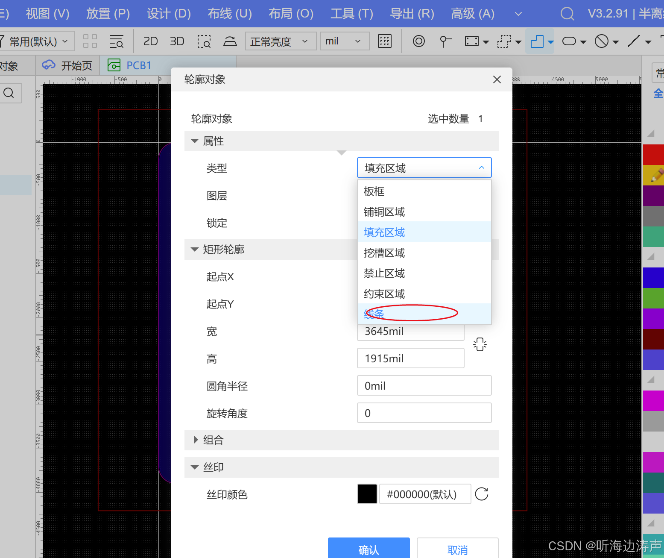This screenshot has width=664, height=558.
Task: Choose 铺铜区域 from the type list
Action: [x=424, y=211]
